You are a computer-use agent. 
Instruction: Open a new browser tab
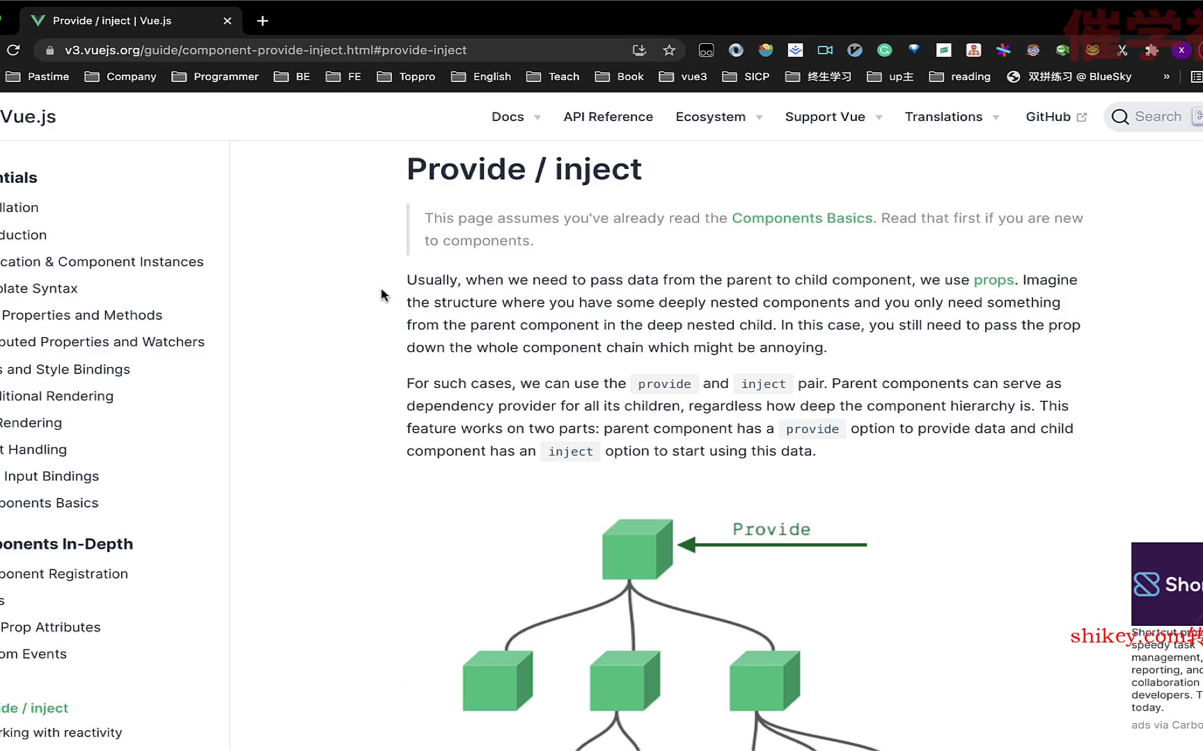point(262,21)
